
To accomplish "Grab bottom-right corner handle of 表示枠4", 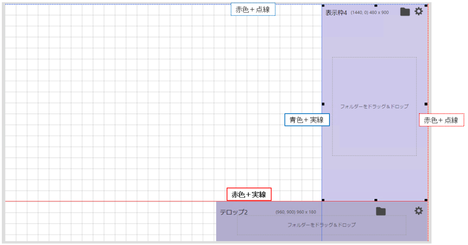I will point(426,200).
